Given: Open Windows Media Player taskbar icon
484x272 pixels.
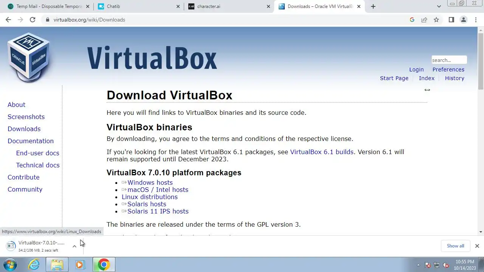Looking at the screenshot, I should (x=80, y=265).
